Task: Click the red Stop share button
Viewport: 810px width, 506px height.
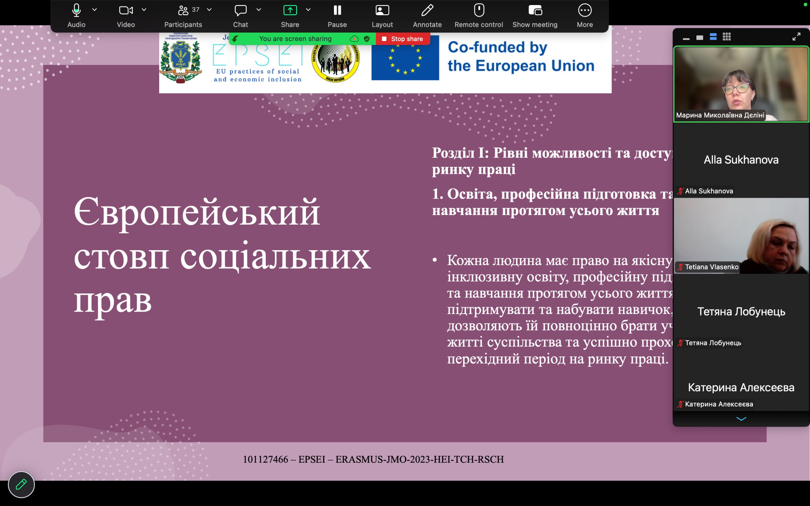Action: pyautogui.click(x=403, y=39)
